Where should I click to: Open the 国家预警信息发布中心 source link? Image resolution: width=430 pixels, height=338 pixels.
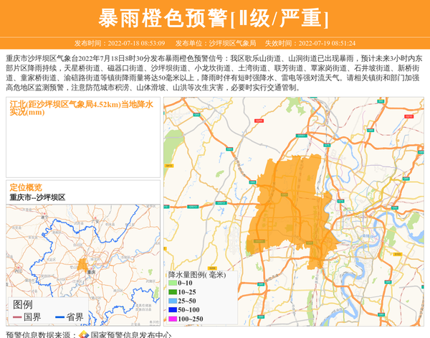coord(130,334)
